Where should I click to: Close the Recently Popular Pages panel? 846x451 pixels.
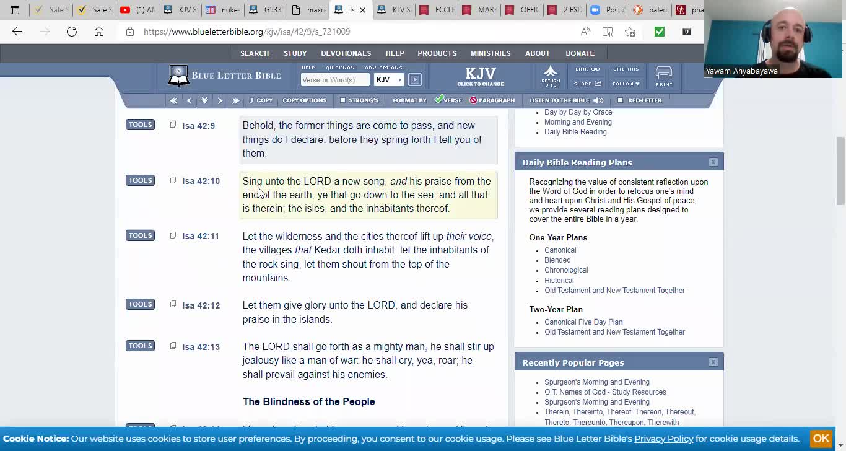click(x=713, y=362)
